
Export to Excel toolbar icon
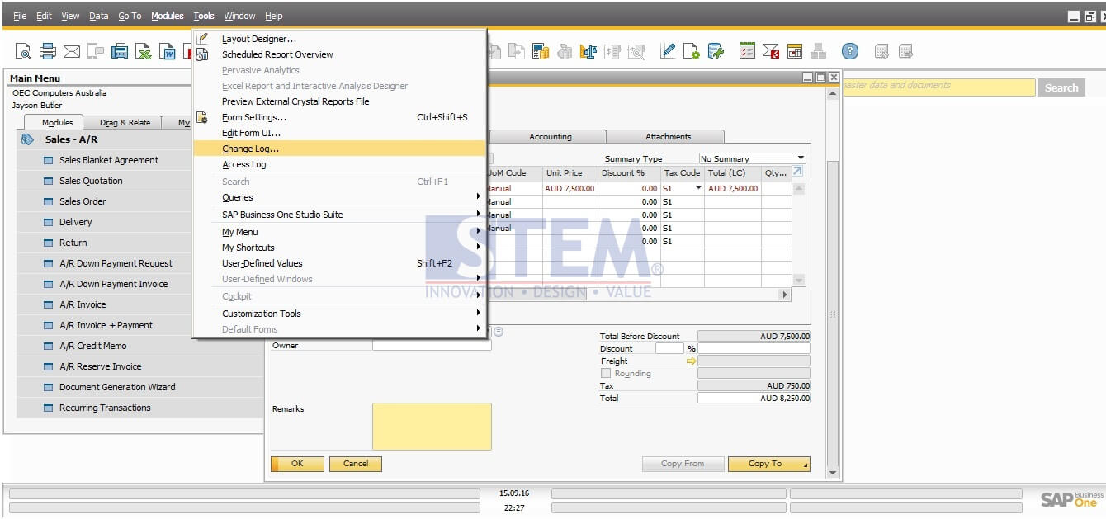(144, 51)
